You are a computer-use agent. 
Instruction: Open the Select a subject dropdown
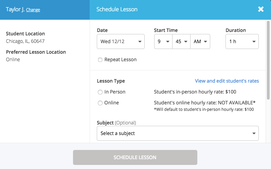coord(178,133)
